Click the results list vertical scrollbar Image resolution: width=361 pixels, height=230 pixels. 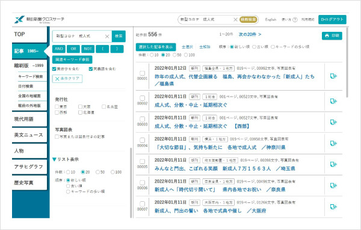pos(347,62)
